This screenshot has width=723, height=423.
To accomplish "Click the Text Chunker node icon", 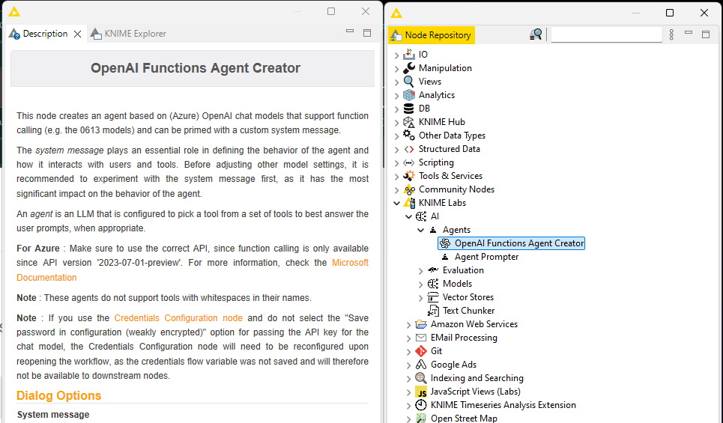I will point(434,311).
